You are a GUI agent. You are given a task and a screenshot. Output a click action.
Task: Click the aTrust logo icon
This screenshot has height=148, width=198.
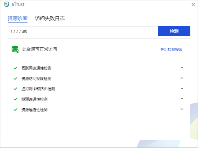coord(6,4)
